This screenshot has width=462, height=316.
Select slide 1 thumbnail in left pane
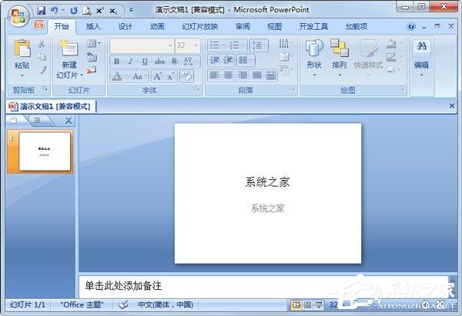[45, 151]
